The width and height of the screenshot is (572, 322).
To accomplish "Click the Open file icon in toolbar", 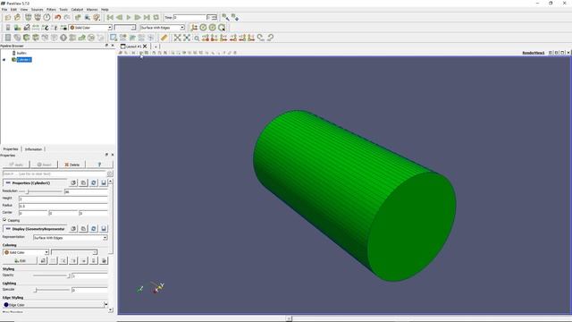I will pyautogui.click(x=8, y=17).
